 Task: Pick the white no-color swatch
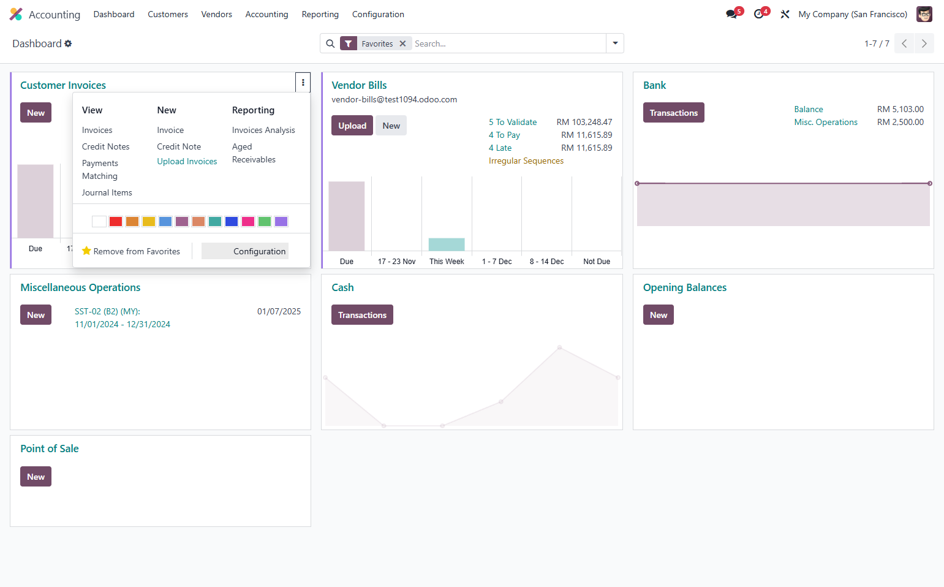tap(99, 222)
